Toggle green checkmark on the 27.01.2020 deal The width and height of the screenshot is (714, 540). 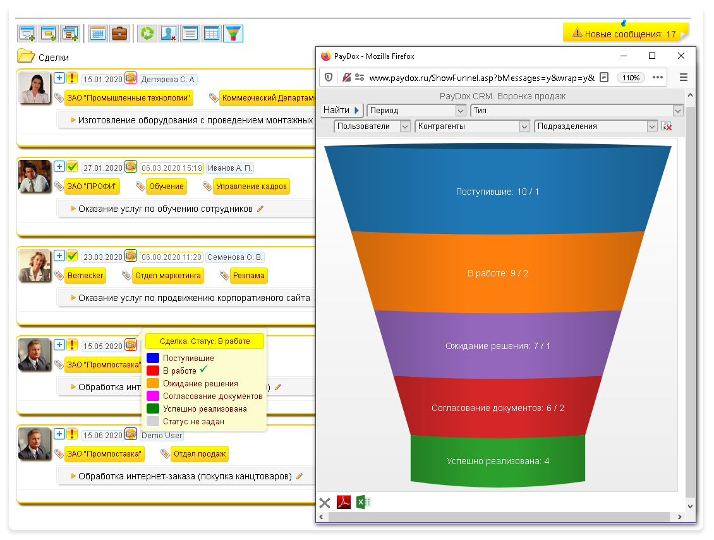(72, 167)
